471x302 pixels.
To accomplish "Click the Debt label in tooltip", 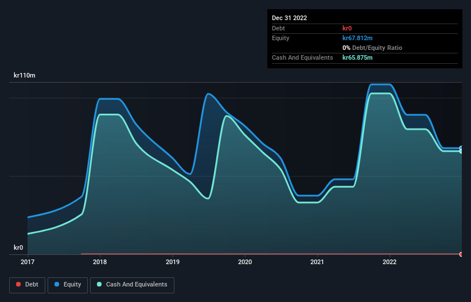I will [x=278, y=28].
